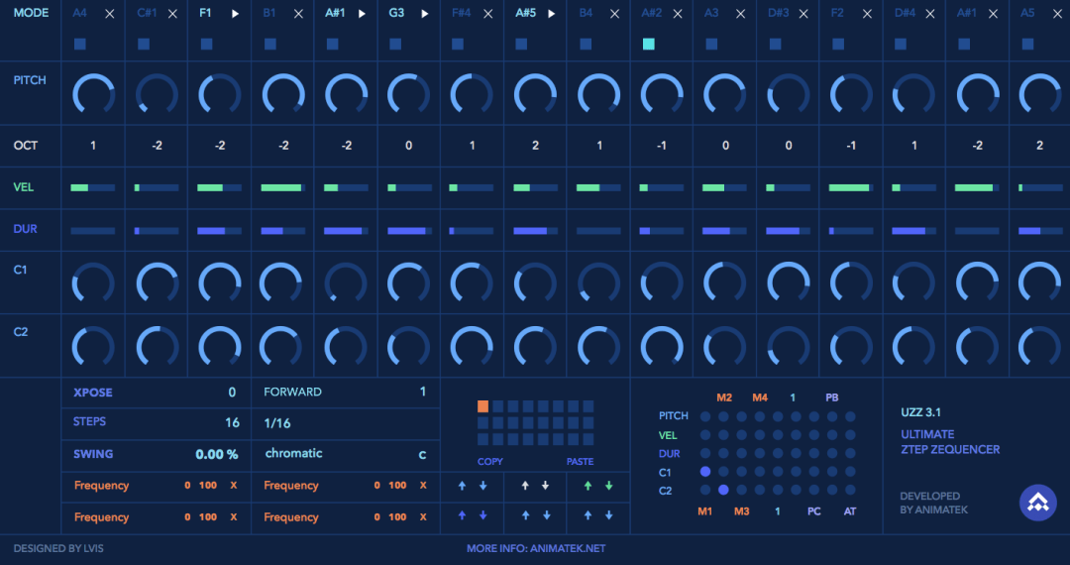The height and width of the screenshot is (565, 1070).
Task: Click the white down arrow shift icon
Action: click(x=545, y=486)
